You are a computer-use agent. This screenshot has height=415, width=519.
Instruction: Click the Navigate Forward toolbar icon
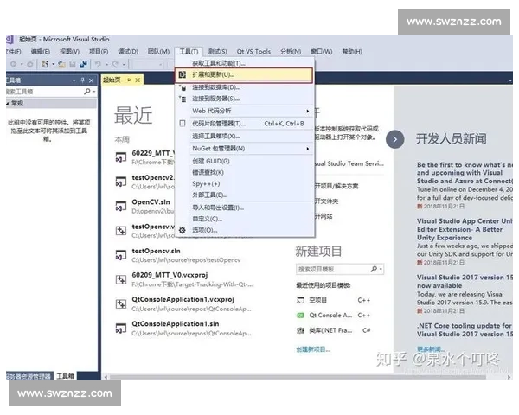pyautogui.click(x=29, y=64)
